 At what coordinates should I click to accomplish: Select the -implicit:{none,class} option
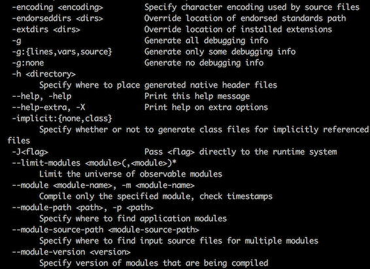pos(62,118)
